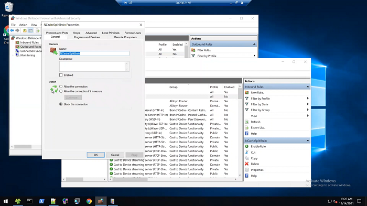Select Allow the connection option

coord(61,86)
